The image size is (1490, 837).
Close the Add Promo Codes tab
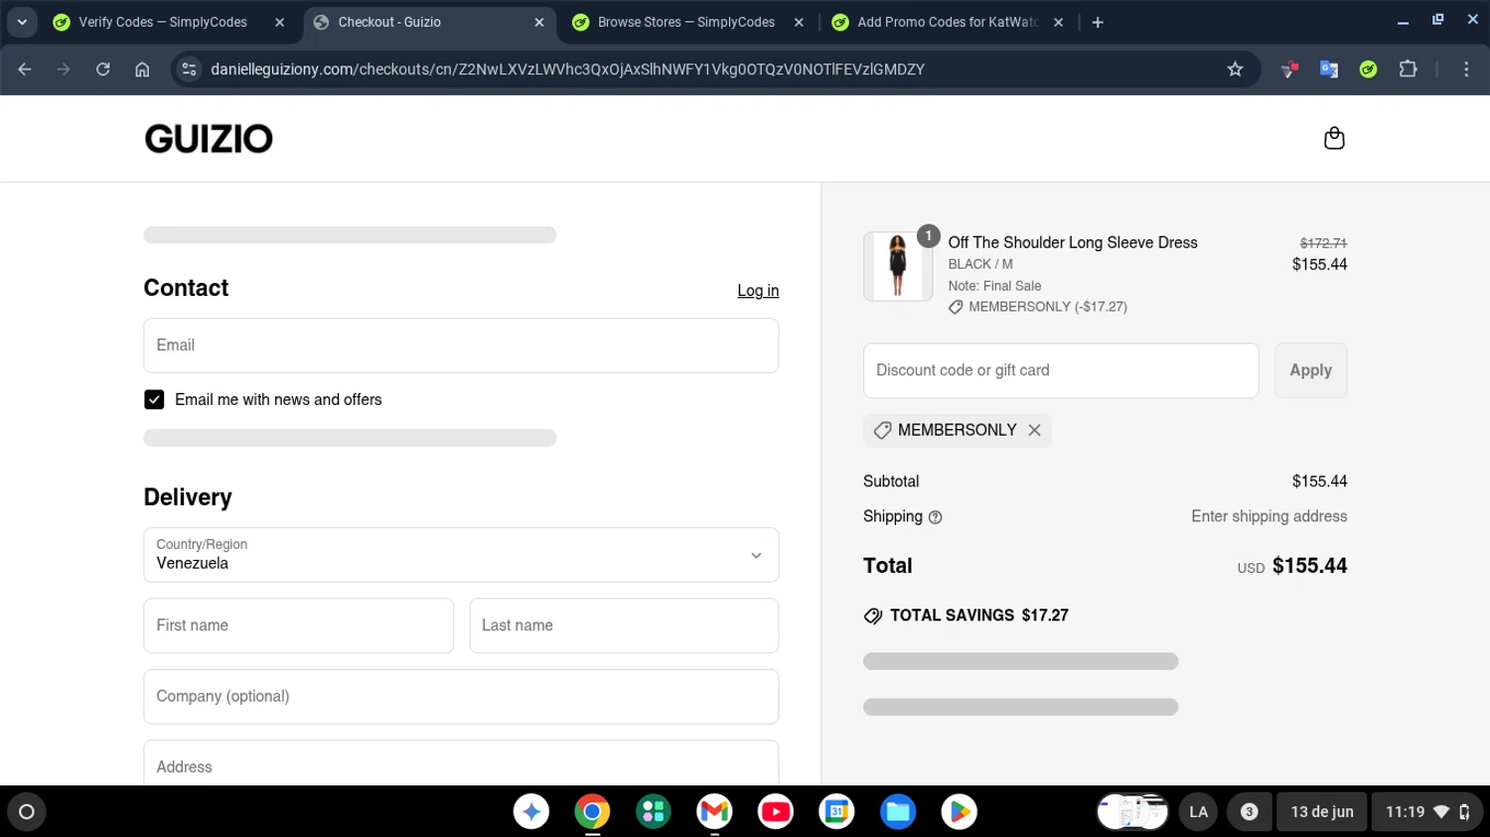(1058, 22)
